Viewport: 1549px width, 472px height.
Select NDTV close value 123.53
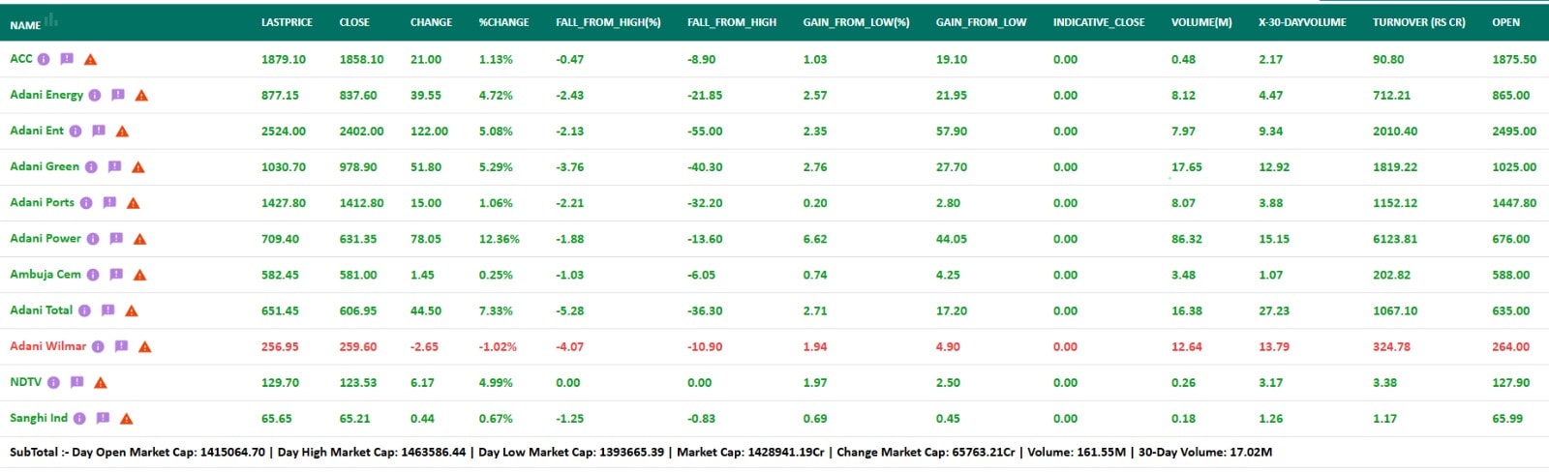pyautogui.click(x=357, y=383)
